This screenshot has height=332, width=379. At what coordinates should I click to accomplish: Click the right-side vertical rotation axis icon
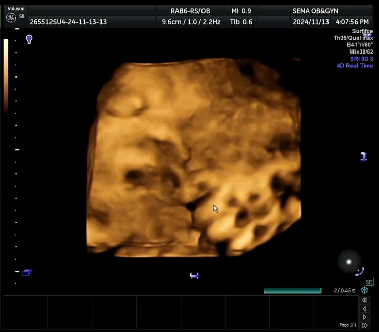tap(363, 157)
